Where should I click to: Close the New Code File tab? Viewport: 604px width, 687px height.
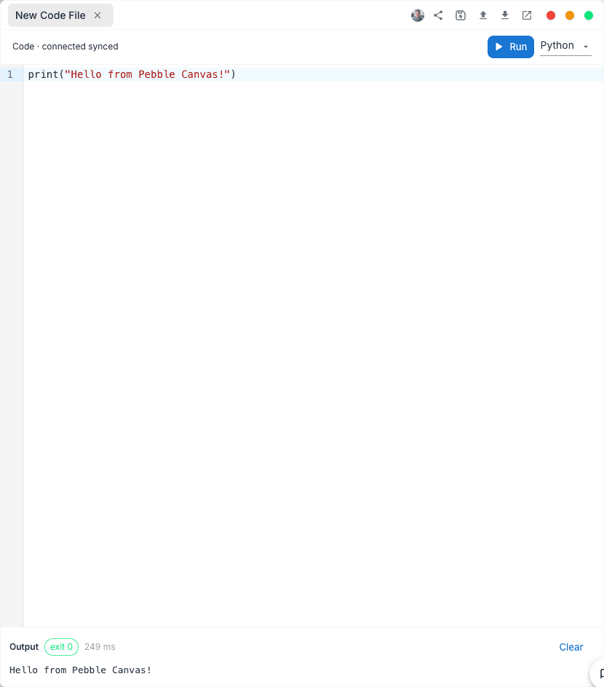pos(98,15)
